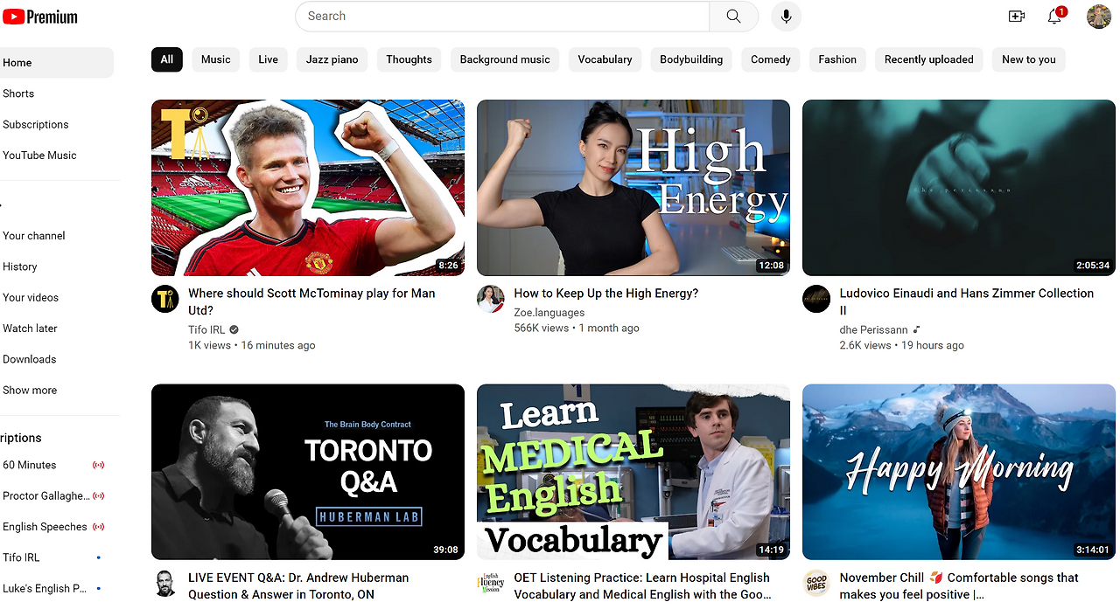
Task: Click live indicator beside 60 Minutes
Action: click(98, 465)
